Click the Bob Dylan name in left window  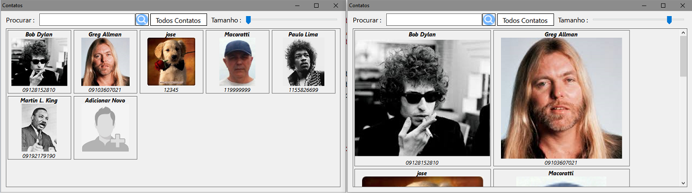click(x=39, y=34)
